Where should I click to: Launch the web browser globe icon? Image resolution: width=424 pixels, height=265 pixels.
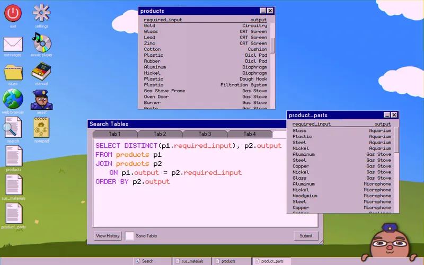pyautogui.click(x=13, y=99)
